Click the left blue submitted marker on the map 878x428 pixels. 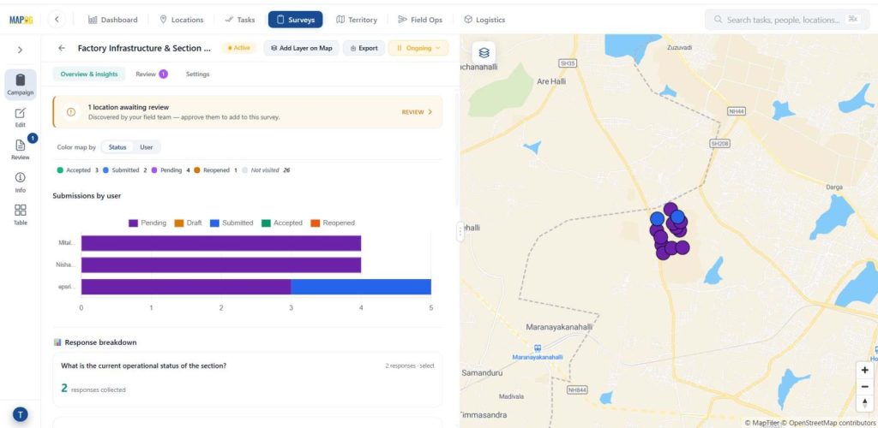tap(658, 218)
